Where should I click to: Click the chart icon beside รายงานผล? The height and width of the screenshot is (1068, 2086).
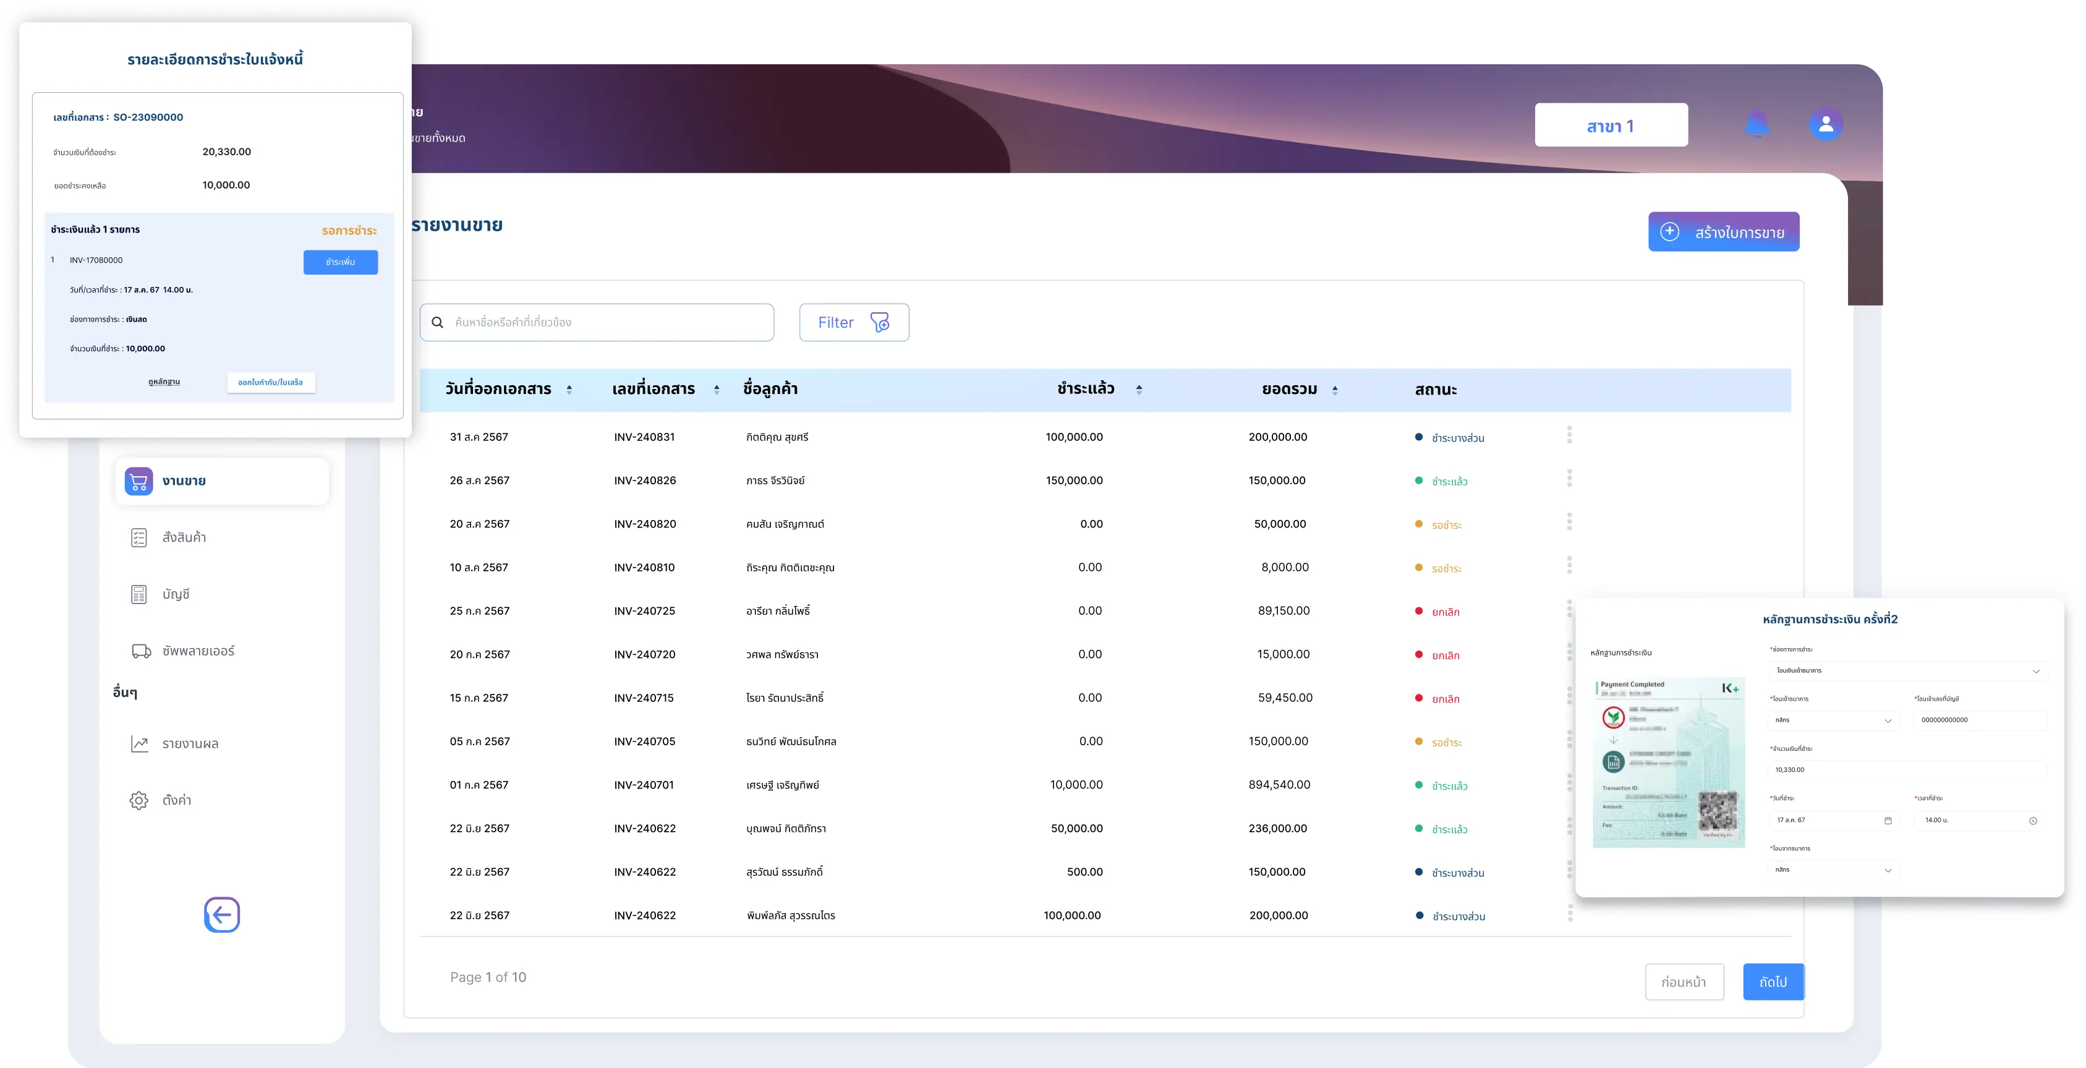point(139,743)
